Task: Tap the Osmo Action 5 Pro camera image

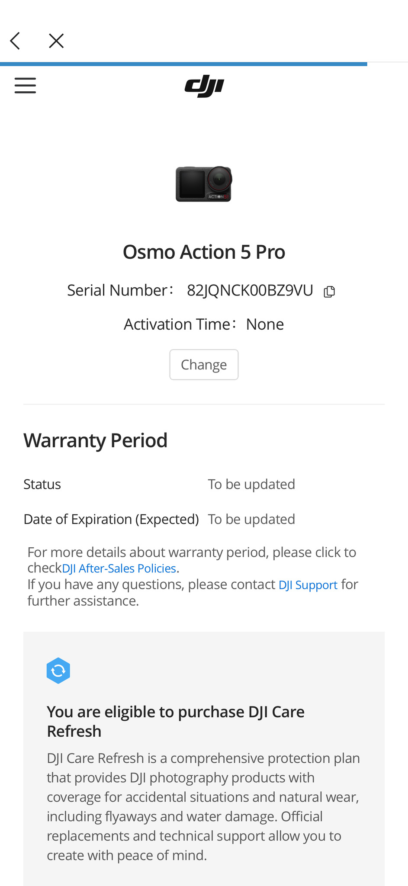Action: [204, 184]
